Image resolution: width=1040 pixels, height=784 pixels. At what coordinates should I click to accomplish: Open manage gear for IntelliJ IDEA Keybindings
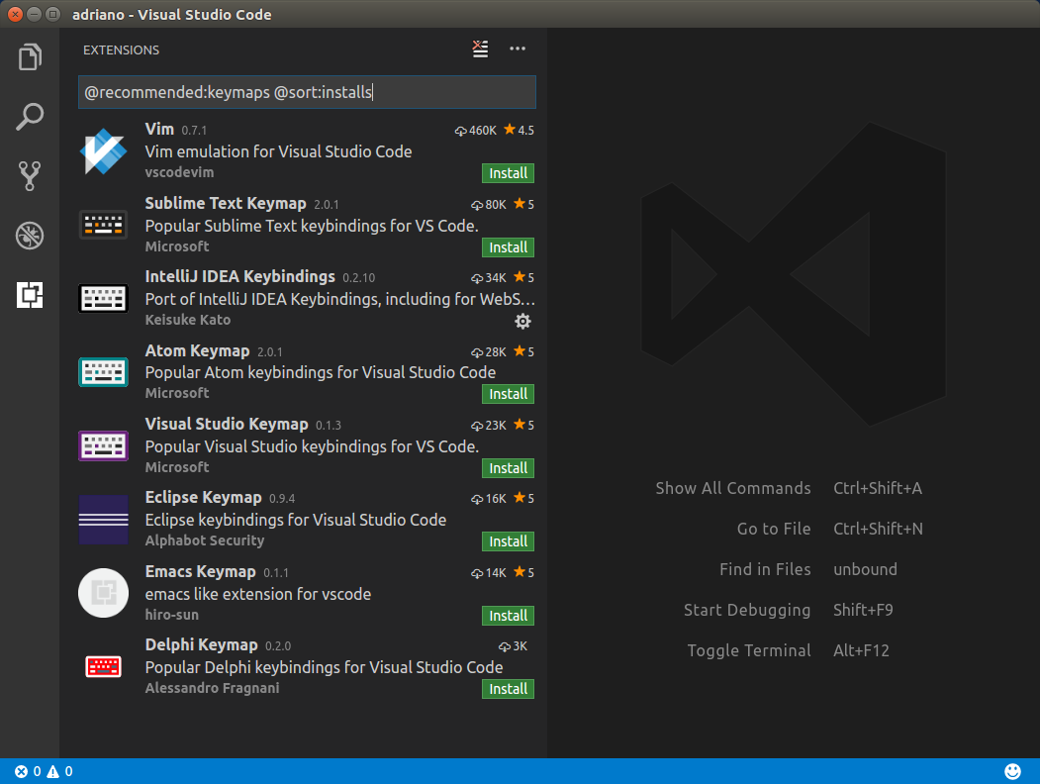tap(522, 322)
